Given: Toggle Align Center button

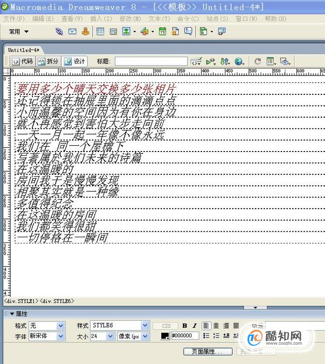Looking at the screenshot, I should point(216,326).
